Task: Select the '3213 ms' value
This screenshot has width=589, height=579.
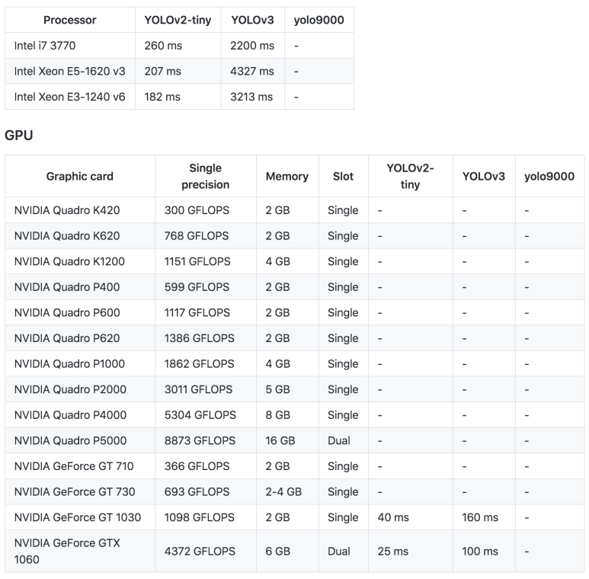Action: tap(251, 97)
